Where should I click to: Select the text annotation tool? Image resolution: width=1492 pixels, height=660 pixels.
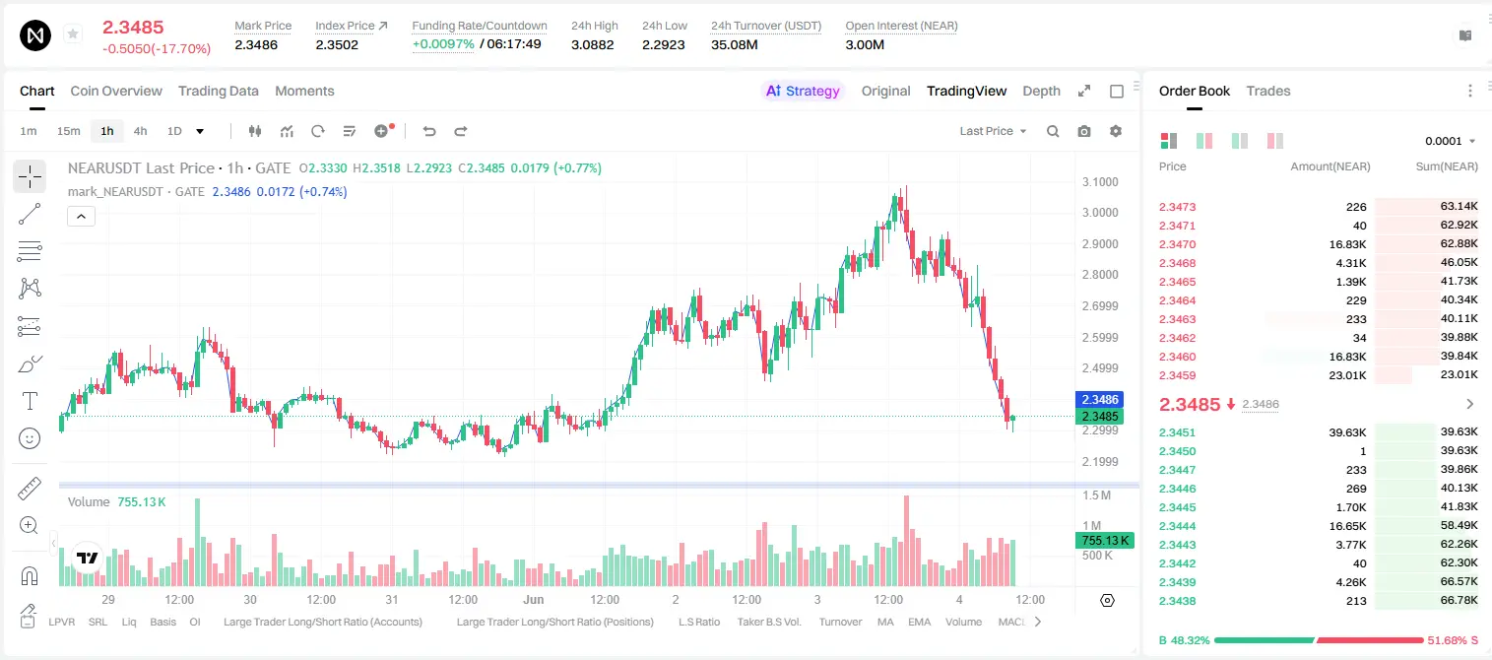30,401
